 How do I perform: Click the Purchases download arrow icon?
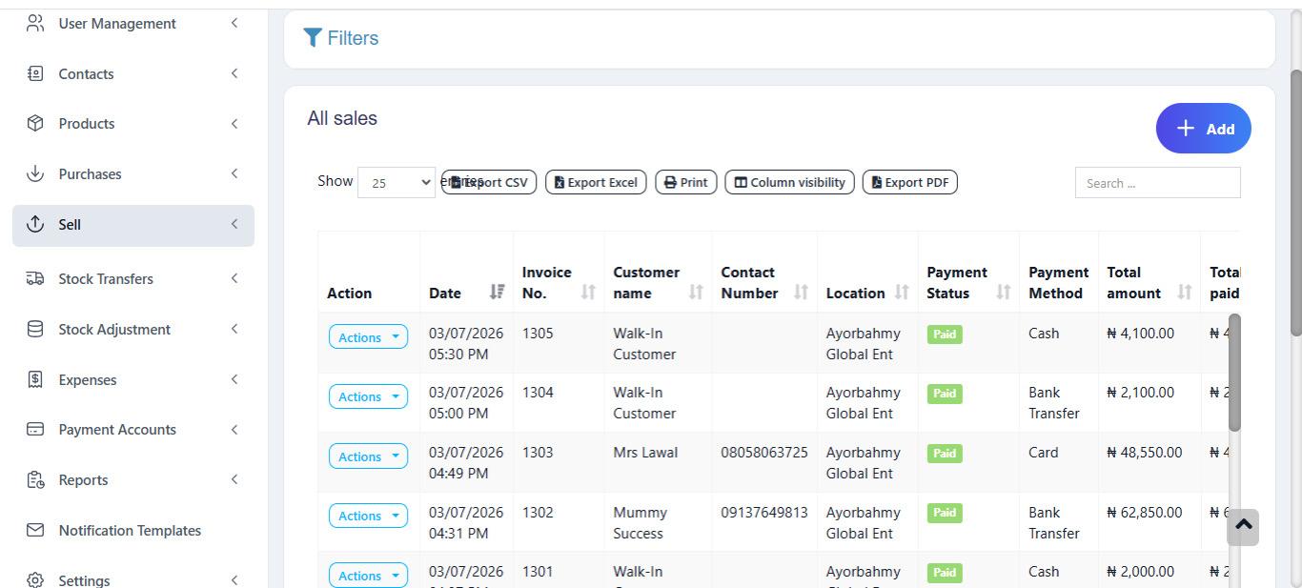click(x=35, y=173)
